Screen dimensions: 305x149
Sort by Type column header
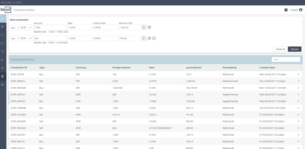click(42, 67)
